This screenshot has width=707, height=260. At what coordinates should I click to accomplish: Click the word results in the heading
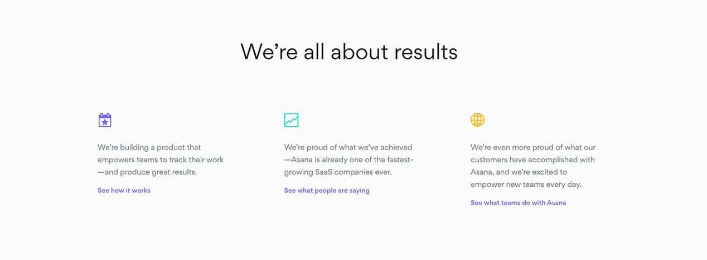coord(426,52)
